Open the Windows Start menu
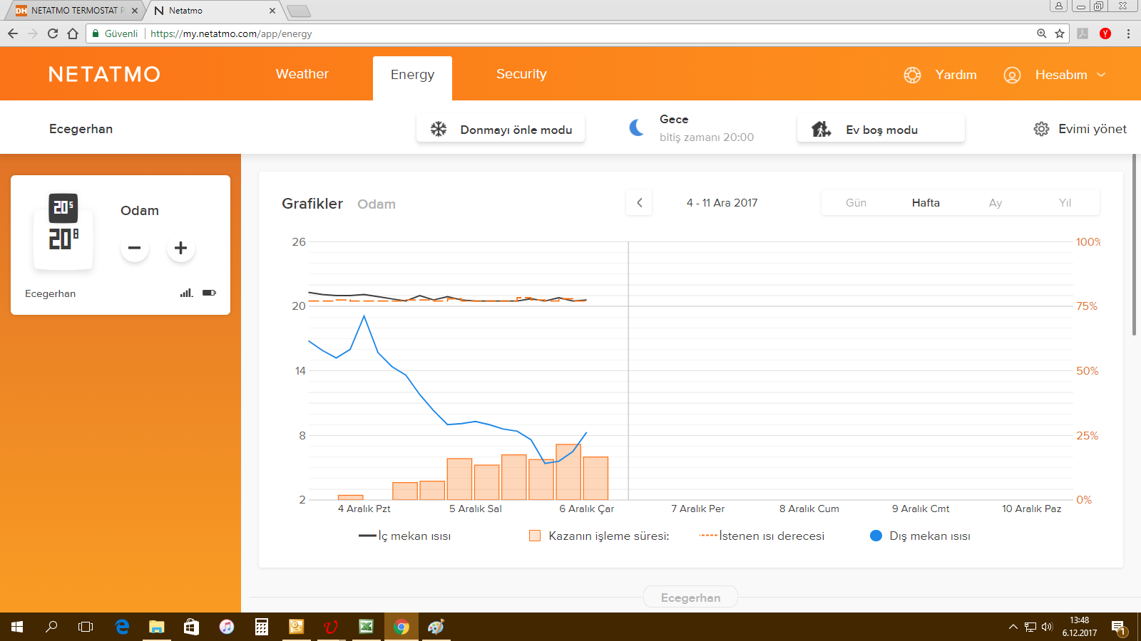Image resolution: width=1141 pixels, height=641 pixels. [x=17, y=627]
